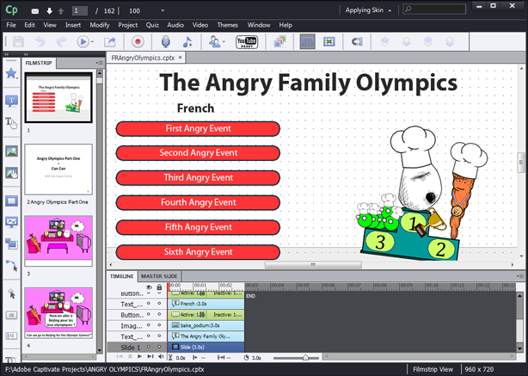The width and height of the screenshot is (528, 376).
Task: Toggle visibility of Slide 1 in timeline
Action: (148, 346)
